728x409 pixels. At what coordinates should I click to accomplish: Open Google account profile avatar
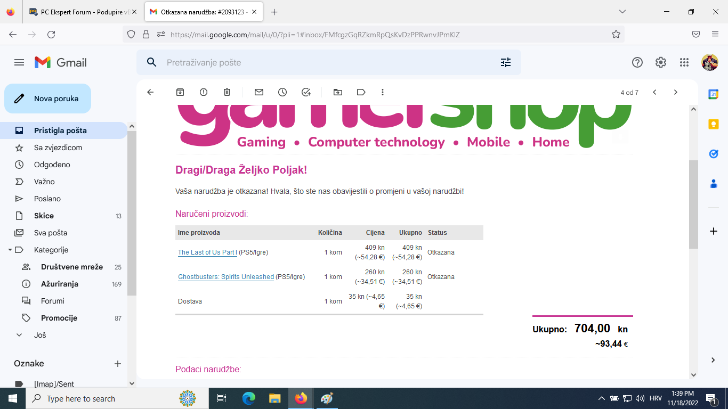point(710,62)
